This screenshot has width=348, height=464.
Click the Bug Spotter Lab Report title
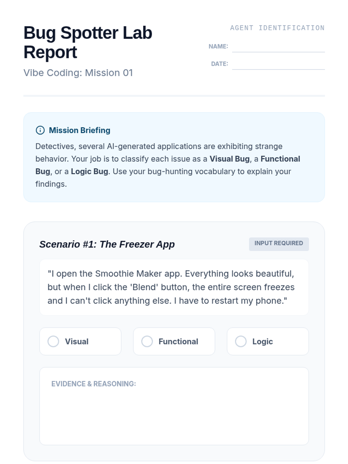(x=88, y=42)
